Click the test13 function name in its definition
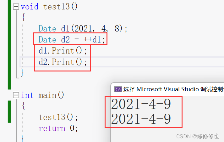 tap(57, 7)
